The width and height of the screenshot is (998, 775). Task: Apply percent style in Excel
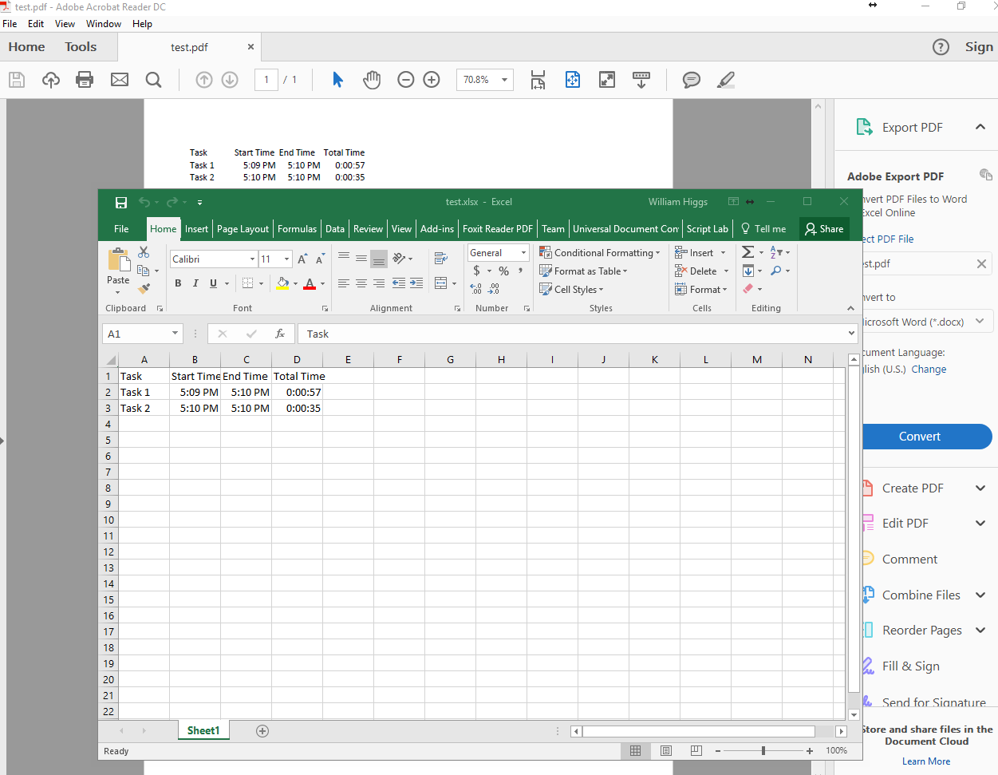coord(503,271)
